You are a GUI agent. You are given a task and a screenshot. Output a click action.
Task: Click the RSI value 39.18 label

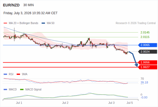(x=144, y=82)
